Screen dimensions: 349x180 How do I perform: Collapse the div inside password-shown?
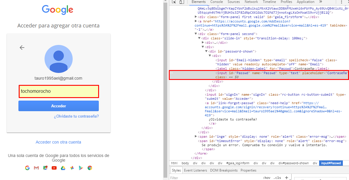[x=210, y=56]
